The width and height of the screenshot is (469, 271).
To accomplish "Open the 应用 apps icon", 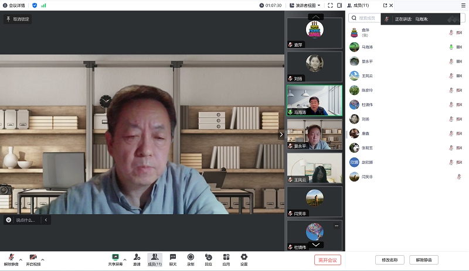I will point(226,258).
